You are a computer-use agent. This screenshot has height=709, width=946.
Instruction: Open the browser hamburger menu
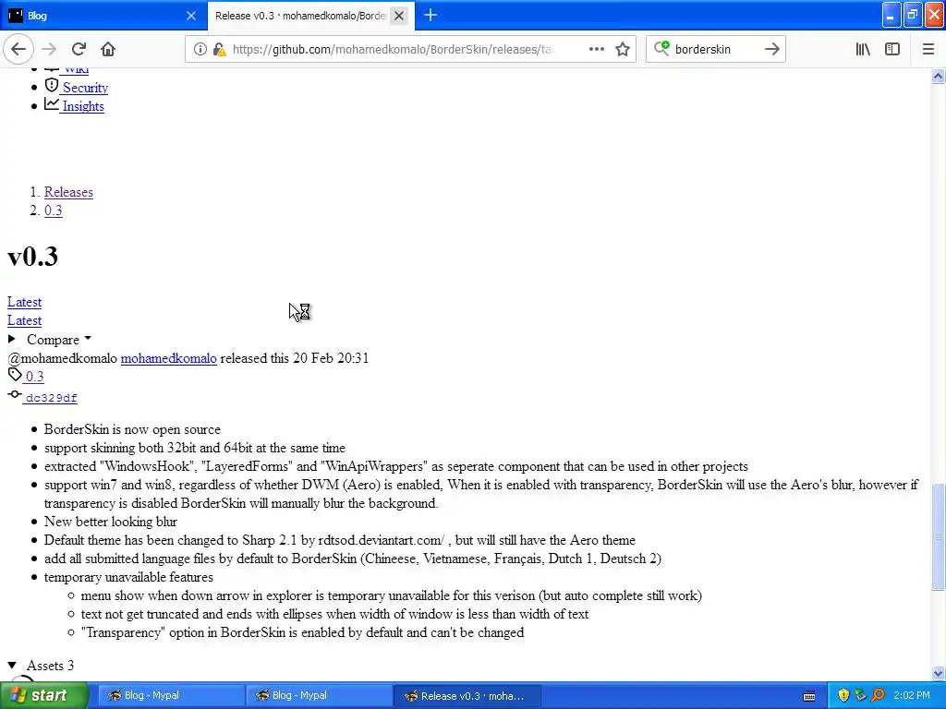coord(928,50)
